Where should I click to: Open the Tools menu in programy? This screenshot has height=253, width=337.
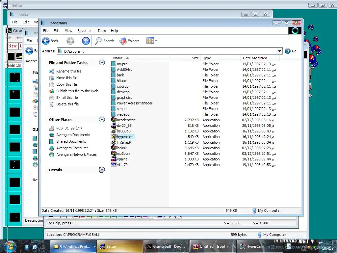tap(102, 31)
